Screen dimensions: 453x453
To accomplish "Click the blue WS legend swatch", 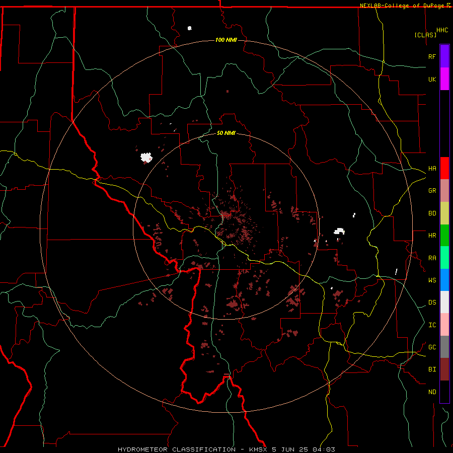I will [x=444, y=280].
